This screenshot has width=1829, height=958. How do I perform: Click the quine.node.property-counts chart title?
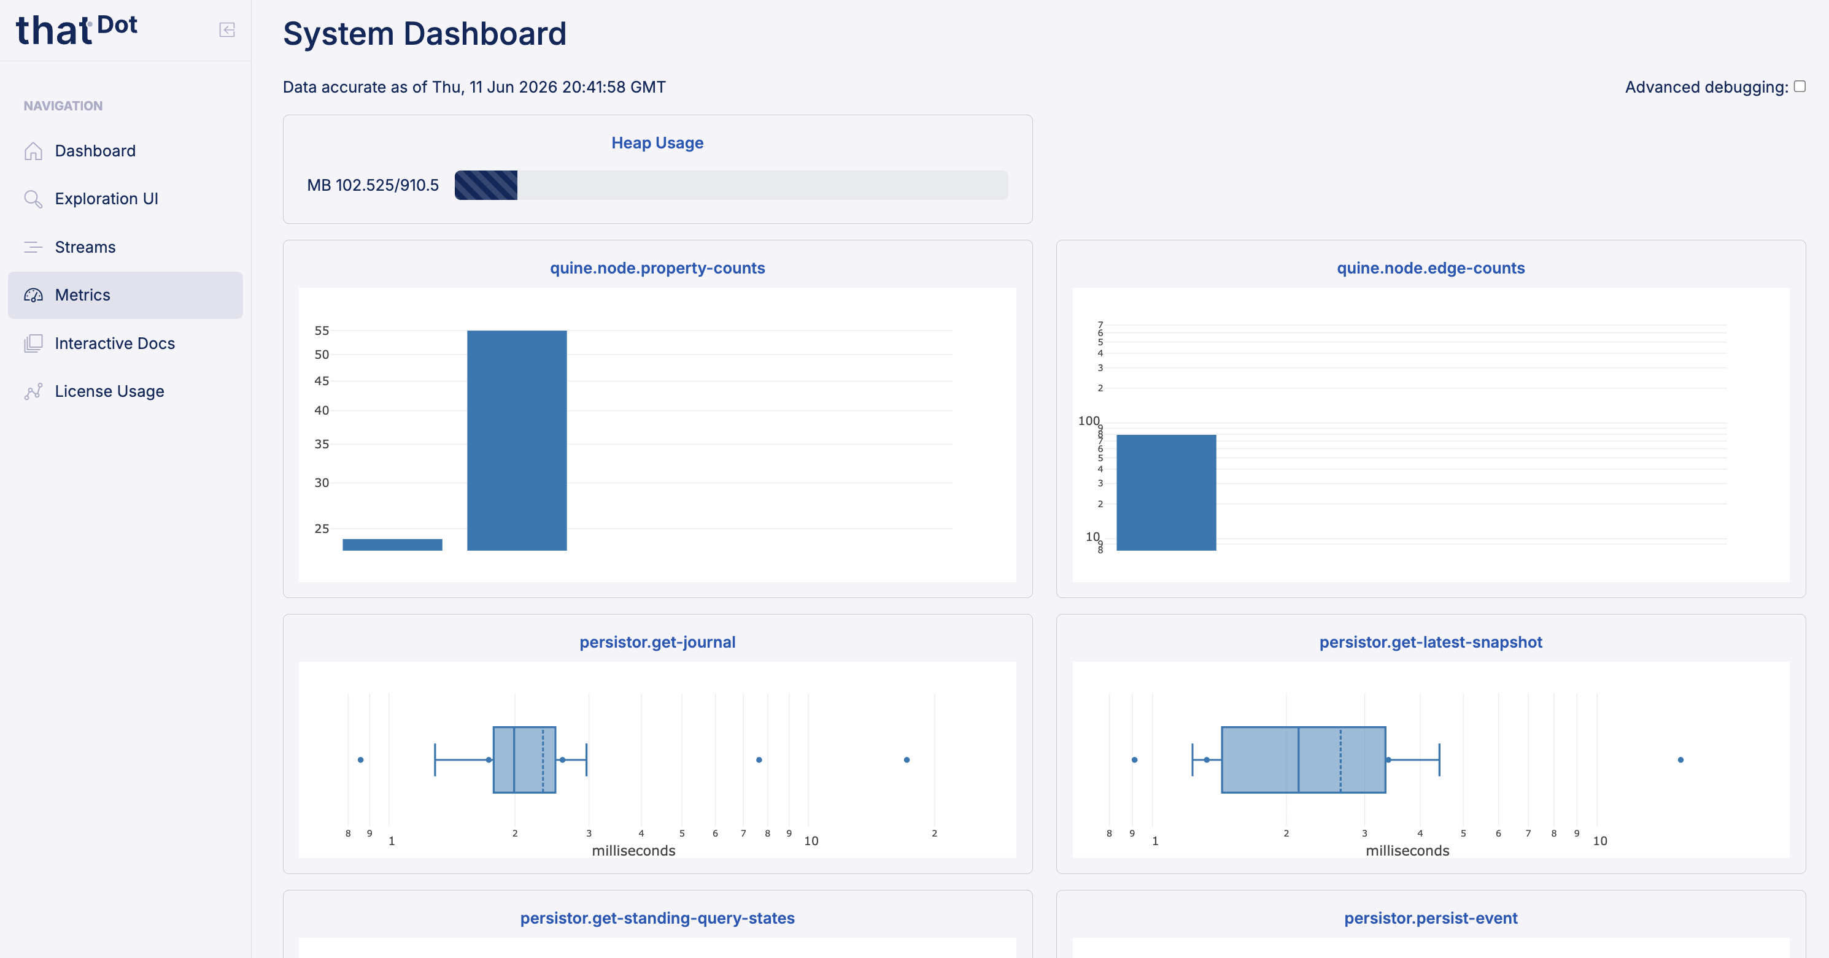[657, 268]
